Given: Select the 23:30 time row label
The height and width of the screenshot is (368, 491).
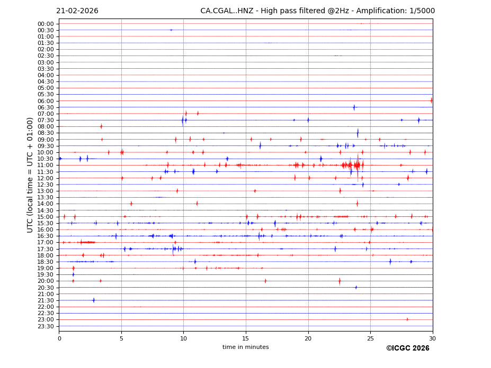Looking at the screenshot, I should coord(46,326).
